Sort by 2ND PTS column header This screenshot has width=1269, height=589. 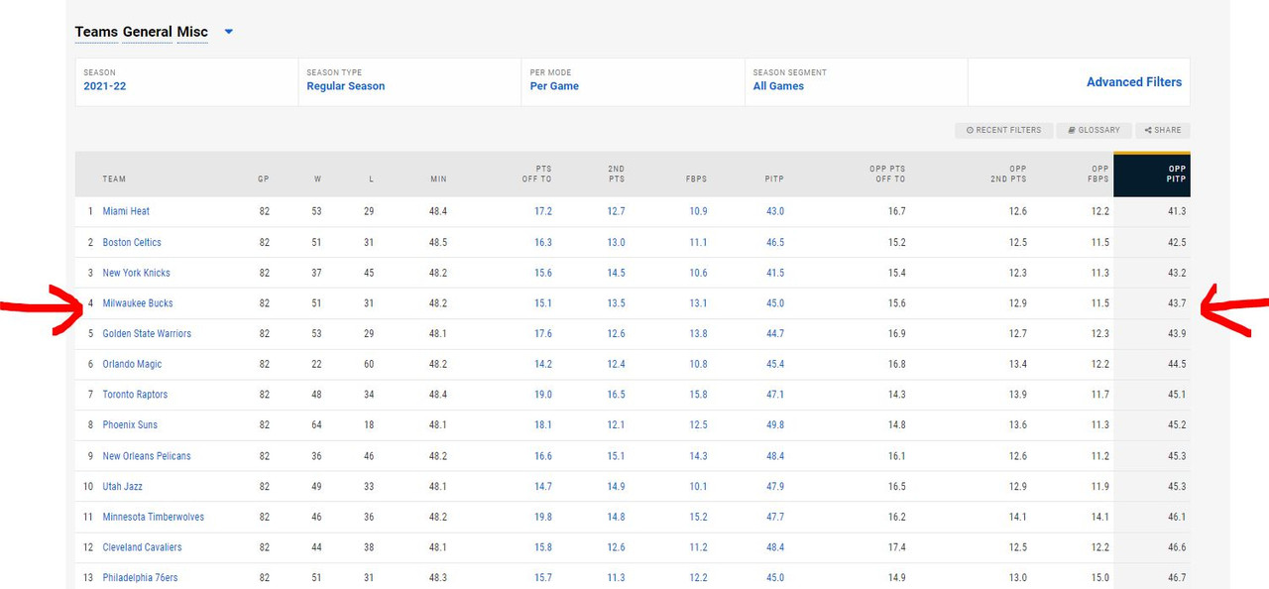[616, 174]
